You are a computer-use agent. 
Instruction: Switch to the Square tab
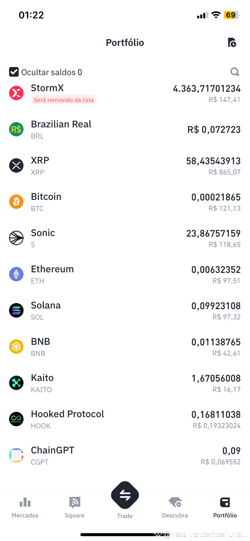[x=75, y=508]
